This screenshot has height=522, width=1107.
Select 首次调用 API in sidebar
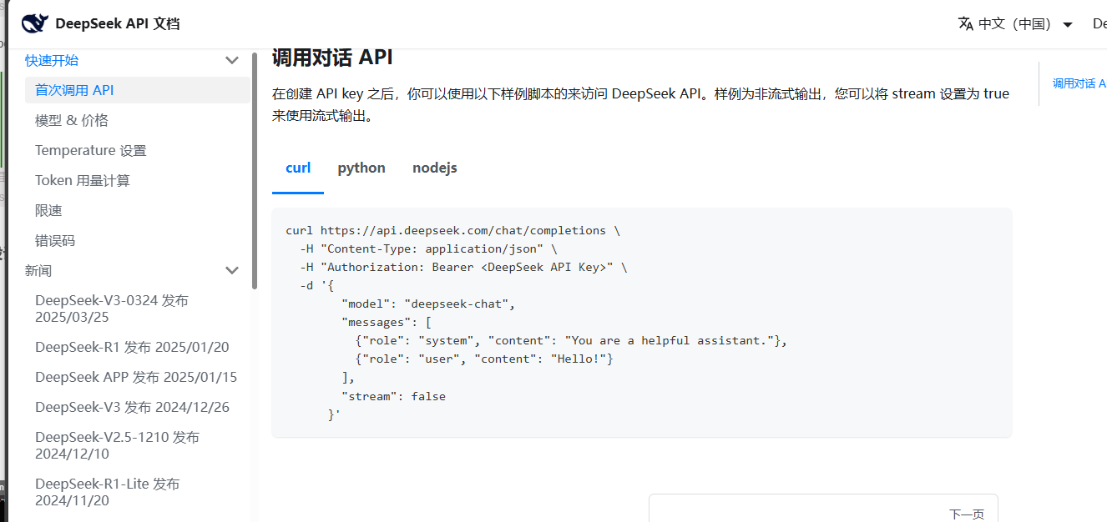click(x=138, y=90)
